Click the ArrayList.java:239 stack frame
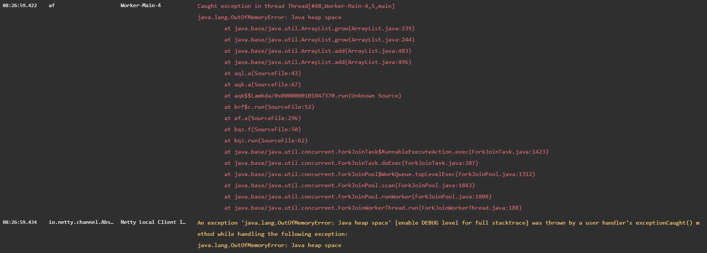 click(x=319, y=28)
